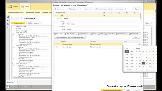
Task: Click the Отмена button
Action: (x=128, y=90)
